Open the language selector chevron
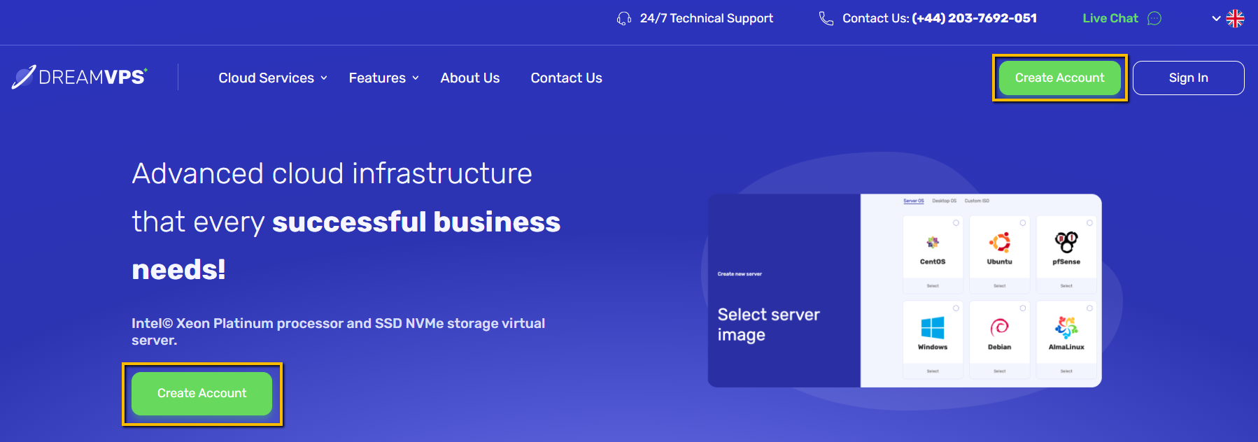 click(1216, 19)
